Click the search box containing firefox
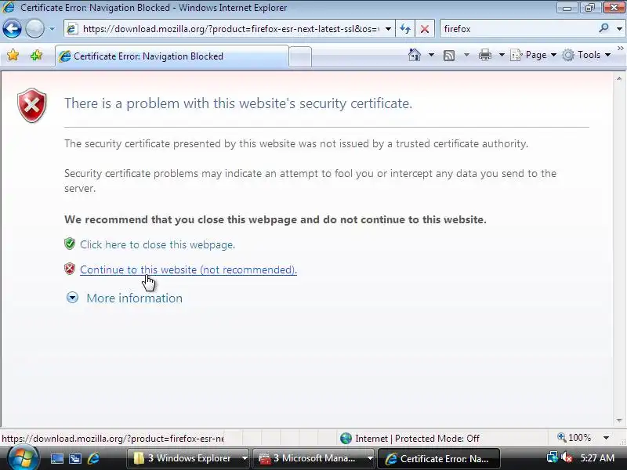 (518, 29)
